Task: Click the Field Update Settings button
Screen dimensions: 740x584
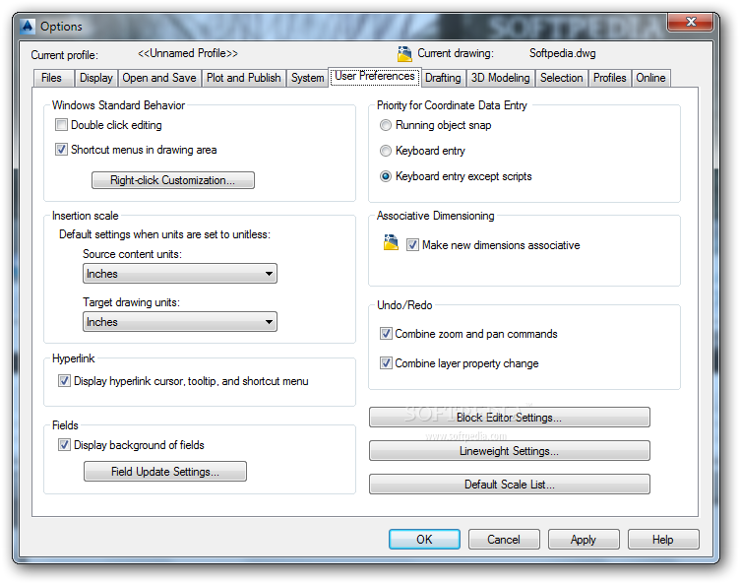Action: click(x=165, y=472)
